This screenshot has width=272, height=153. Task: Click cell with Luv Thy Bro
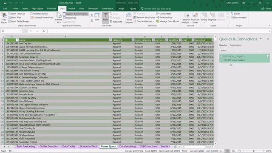65,43
